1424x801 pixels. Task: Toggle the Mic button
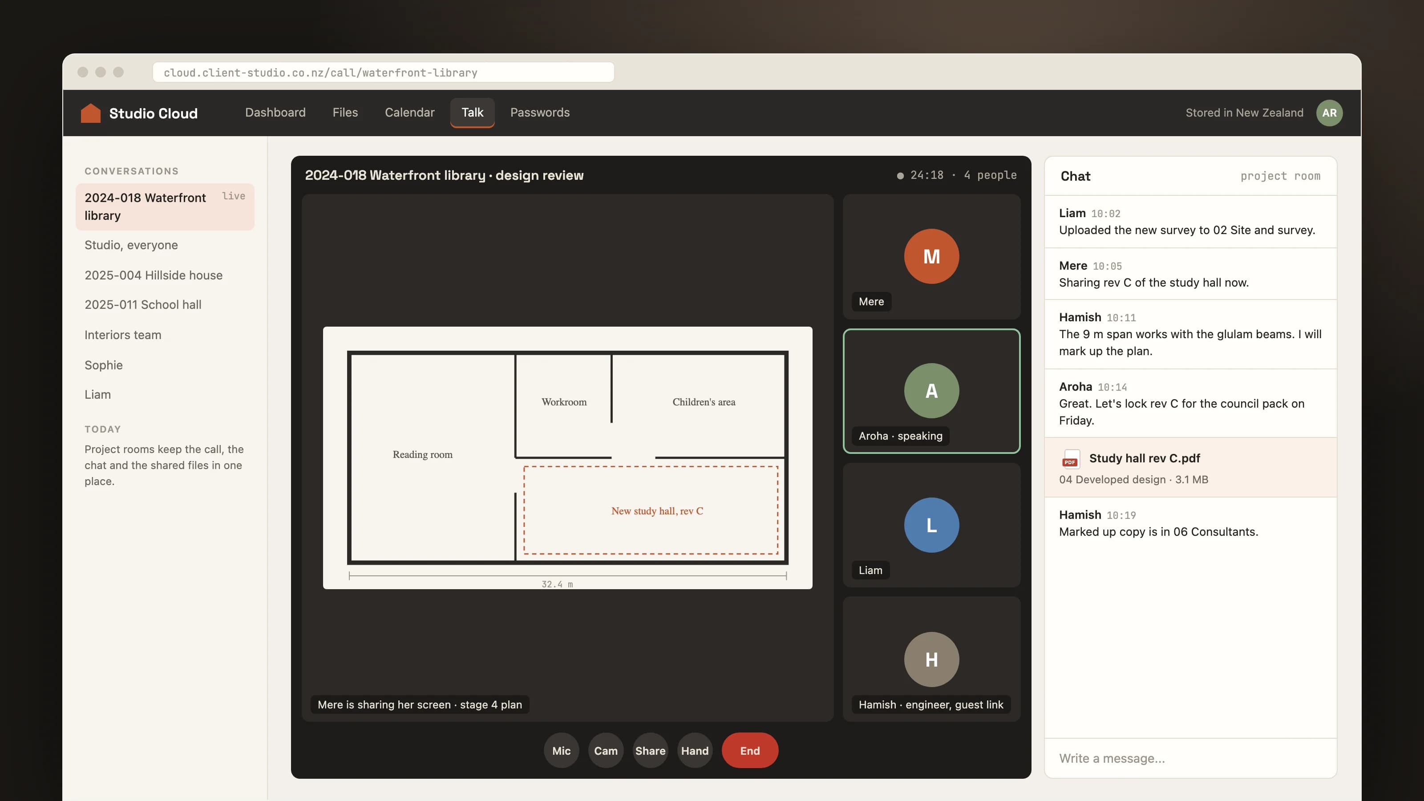[561, 751]
